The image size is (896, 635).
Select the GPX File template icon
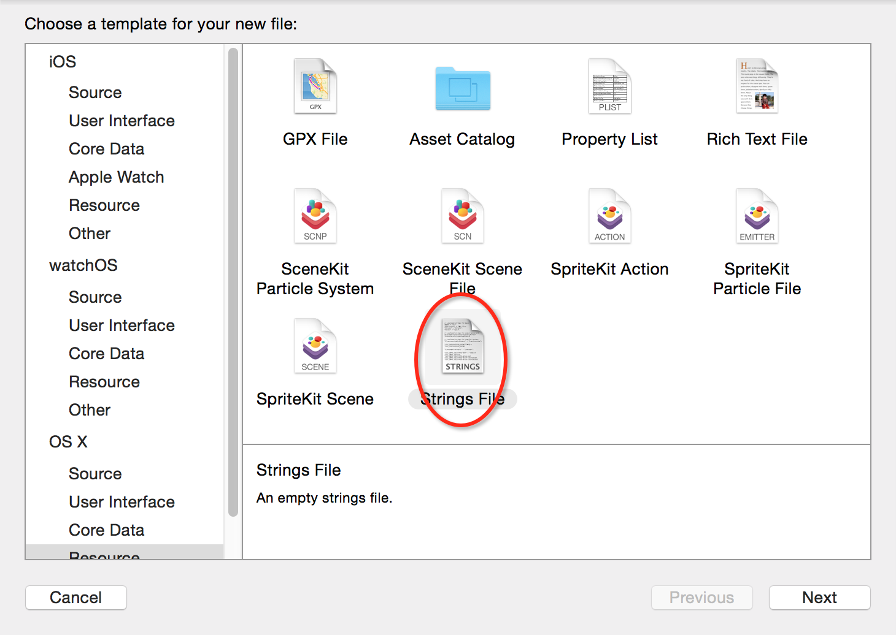[x=315, y=86]
